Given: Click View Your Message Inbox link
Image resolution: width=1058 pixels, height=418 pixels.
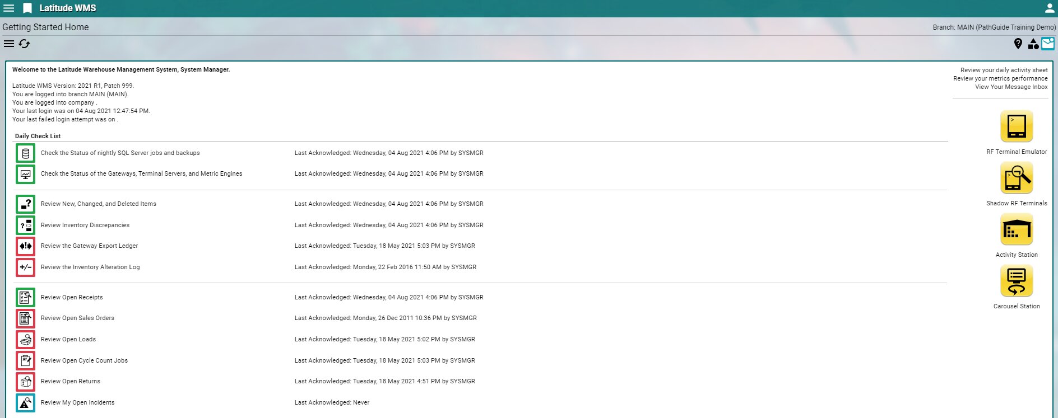Looking at the screenshot, I should point(1011,87).
